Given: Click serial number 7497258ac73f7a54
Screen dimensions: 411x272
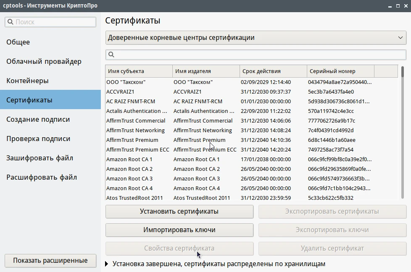Looking at the screenshot, I should 331,150.
